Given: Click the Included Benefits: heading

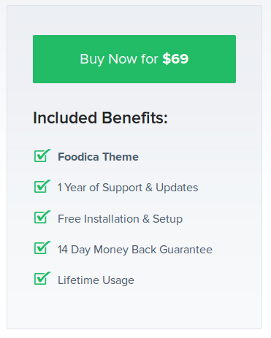Looking at the screenshot, I should 100,118.
